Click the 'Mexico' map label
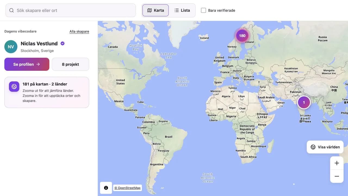348x196 pixels. (119, 101)
